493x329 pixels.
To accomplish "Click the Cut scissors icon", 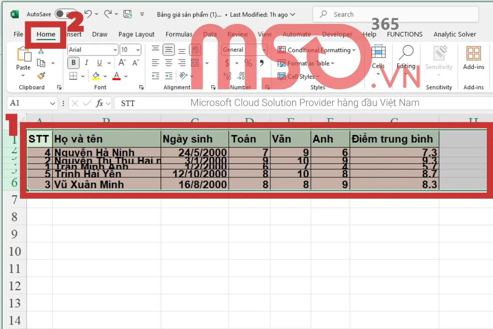I will pos(41,51).
